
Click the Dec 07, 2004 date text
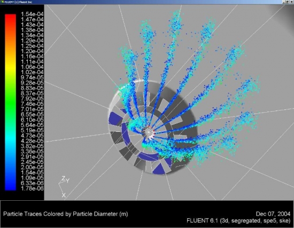(x=273, y=214)
